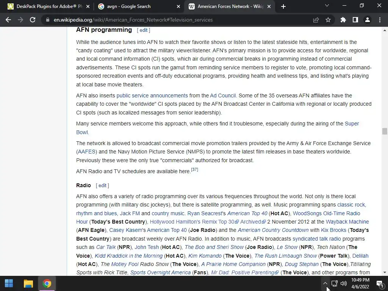Open A Prairie Home Companion link
The height and width of the screenshot is (291, 388).
[233, 264]
